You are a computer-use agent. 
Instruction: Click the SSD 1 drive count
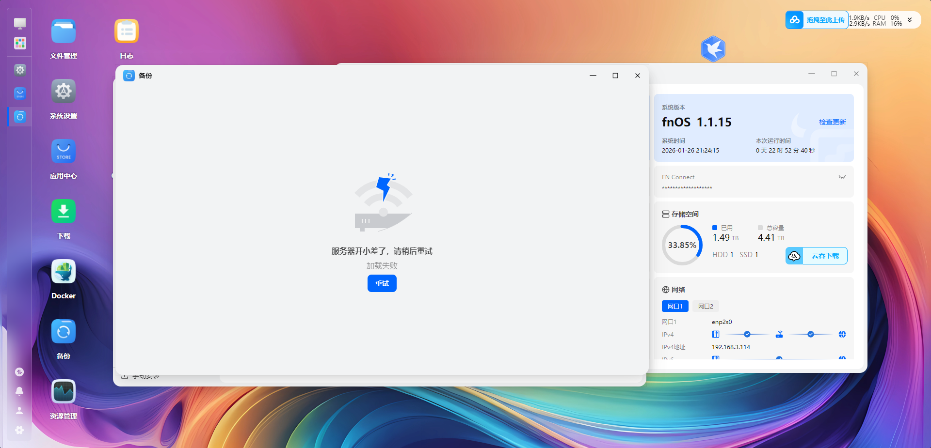tap(749, 255)
